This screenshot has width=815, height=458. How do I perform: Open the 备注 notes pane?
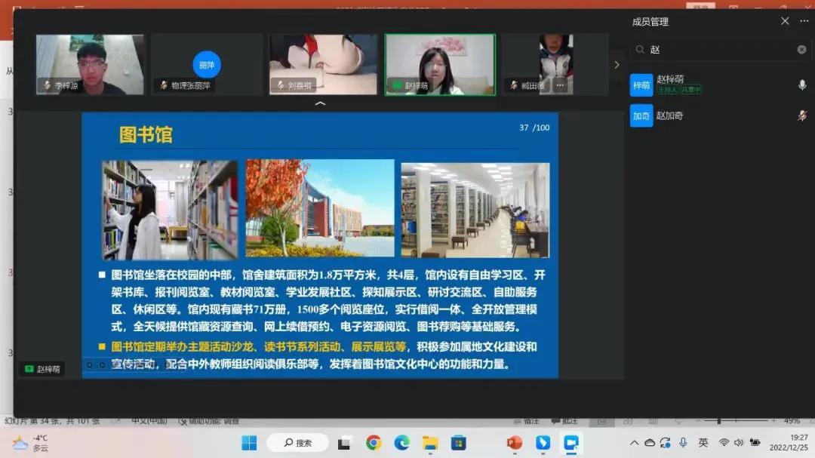pos(528,421)
